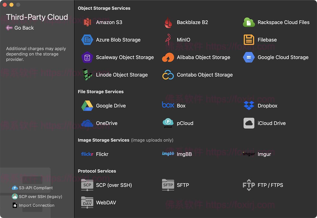
Task: Select the Linode Object Storage icon
Action: click(x=87, y=75)
